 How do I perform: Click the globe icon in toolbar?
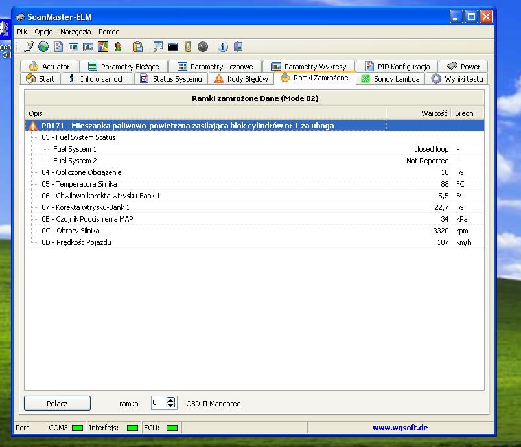[x=43, y=47]
